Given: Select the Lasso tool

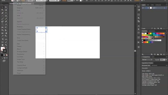Looking at the screenshot, I should point(6,10).
